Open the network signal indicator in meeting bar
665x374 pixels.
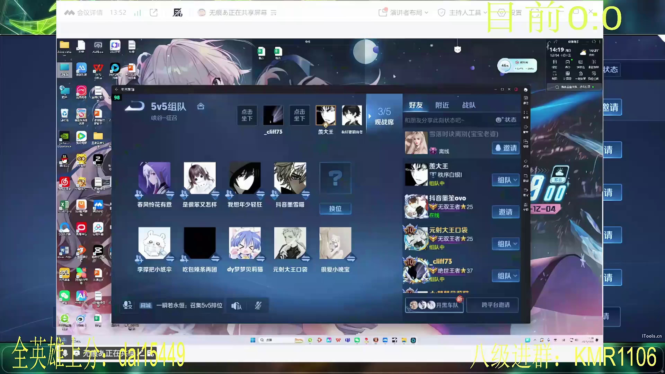click(x=138, y=12)
